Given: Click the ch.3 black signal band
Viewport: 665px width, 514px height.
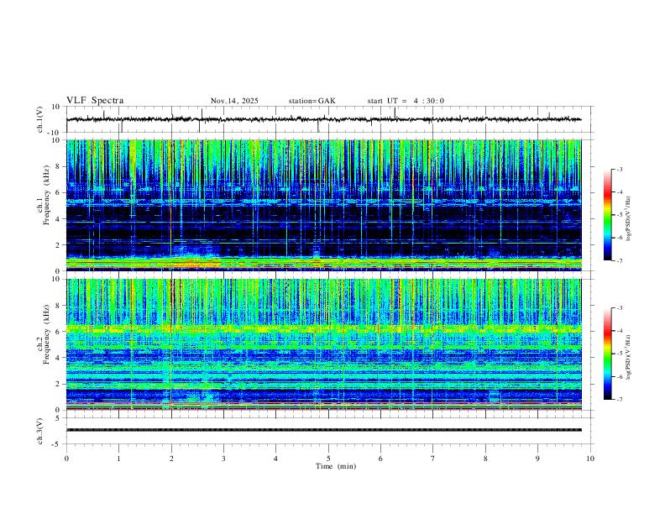Looking at the screenshot, I should click(x=323, y=430).
